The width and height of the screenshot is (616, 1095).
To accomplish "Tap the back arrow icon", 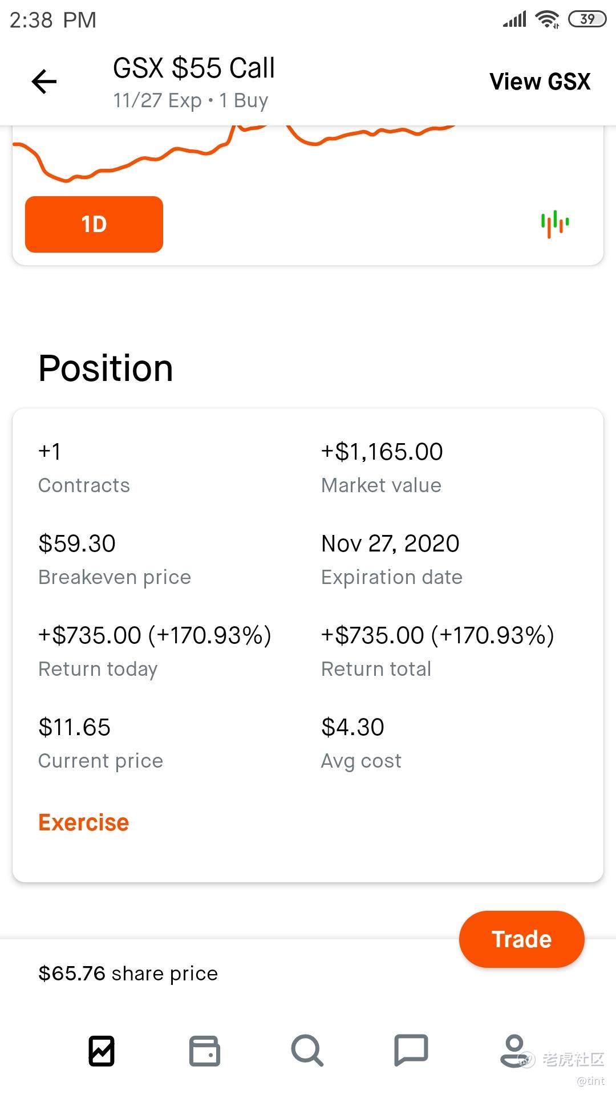I will (x=44, y=82).
